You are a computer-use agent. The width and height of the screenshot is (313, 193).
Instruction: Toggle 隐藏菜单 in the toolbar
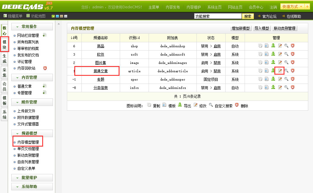tap(13, 16)
